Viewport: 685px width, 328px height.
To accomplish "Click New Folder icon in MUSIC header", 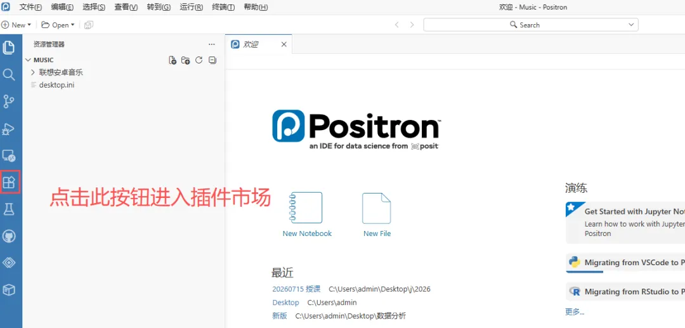I will [x=186, y=60].
